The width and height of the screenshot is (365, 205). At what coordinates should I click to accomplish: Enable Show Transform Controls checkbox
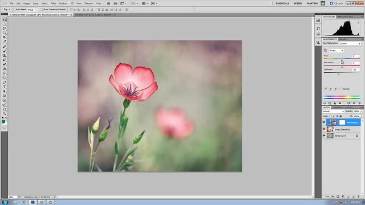click(x=42, y=10)
